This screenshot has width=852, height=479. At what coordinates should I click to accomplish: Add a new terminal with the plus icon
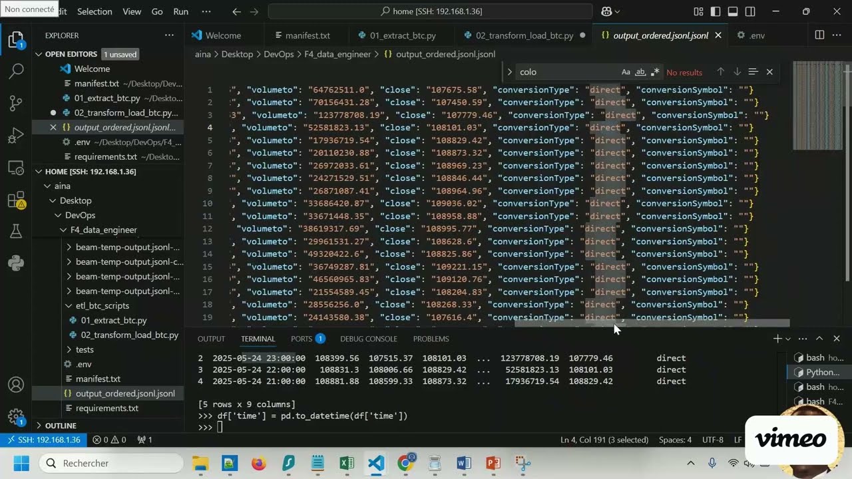point(777,339)
